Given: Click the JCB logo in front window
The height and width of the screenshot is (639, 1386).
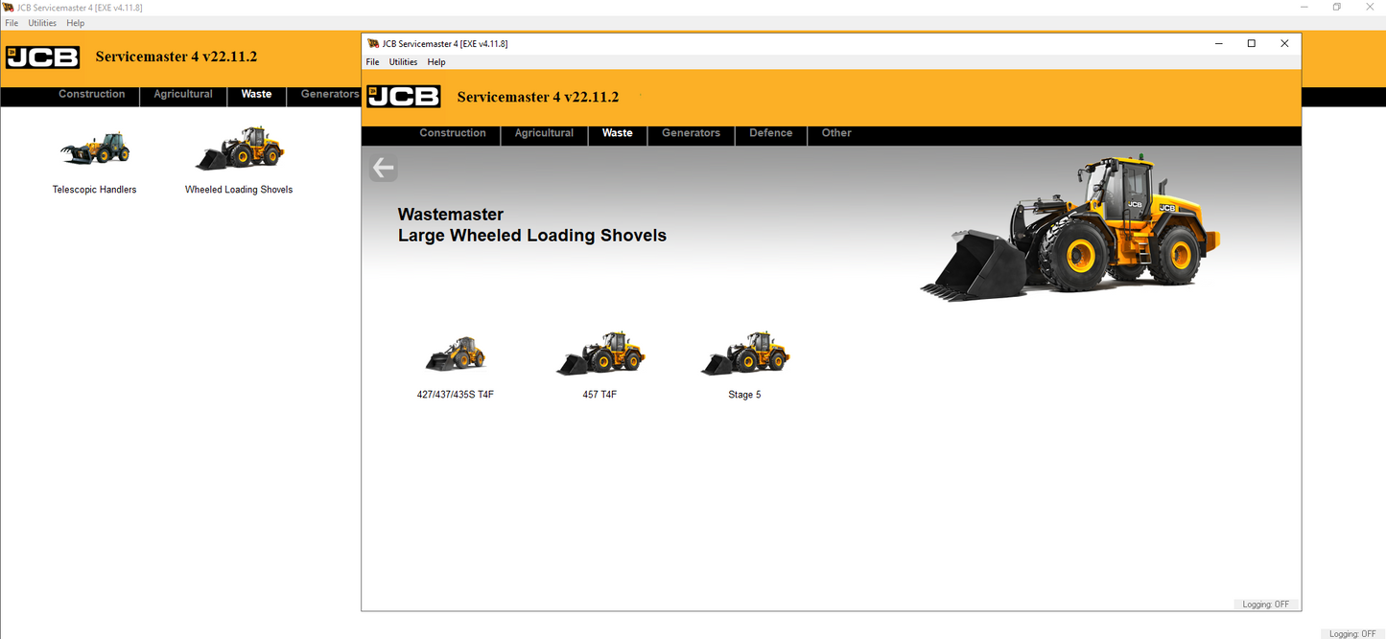Looking at the screenshot, I should coord(404,96).
